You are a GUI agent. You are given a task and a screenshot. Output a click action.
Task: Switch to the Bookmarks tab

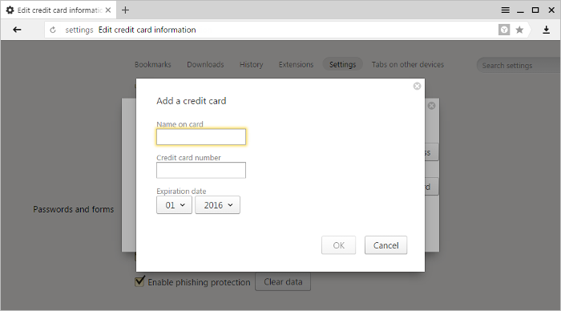click(x=153, y=64)
